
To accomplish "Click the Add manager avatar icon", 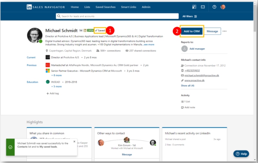I will [184, 49].
